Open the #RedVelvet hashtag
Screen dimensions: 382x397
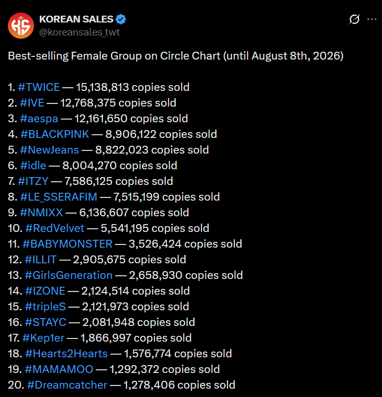point(54,228)
